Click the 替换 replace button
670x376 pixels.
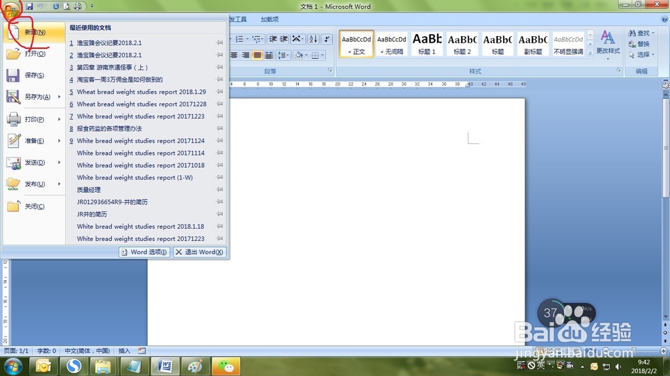click(639, 44)
